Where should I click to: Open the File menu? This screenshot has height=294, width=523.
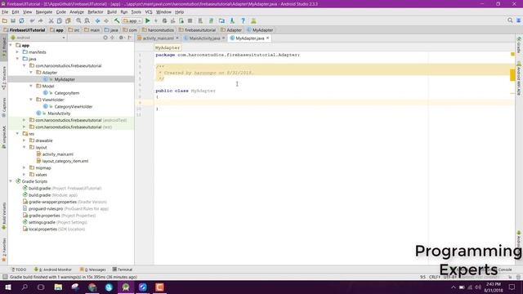point(5,12)
